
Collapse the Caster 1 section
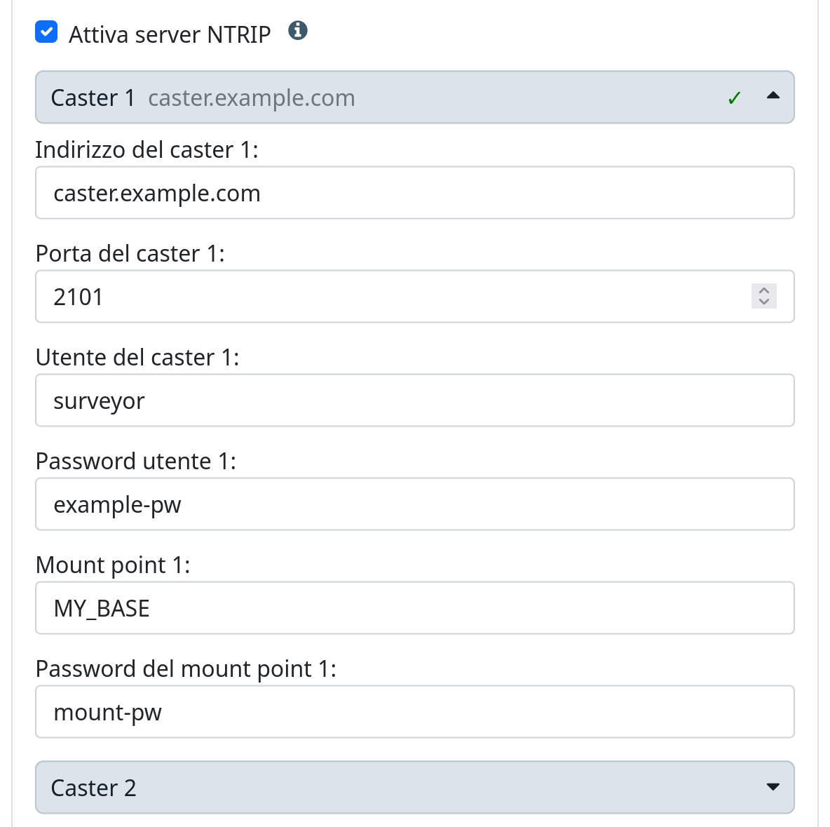(x=414, y=97)
